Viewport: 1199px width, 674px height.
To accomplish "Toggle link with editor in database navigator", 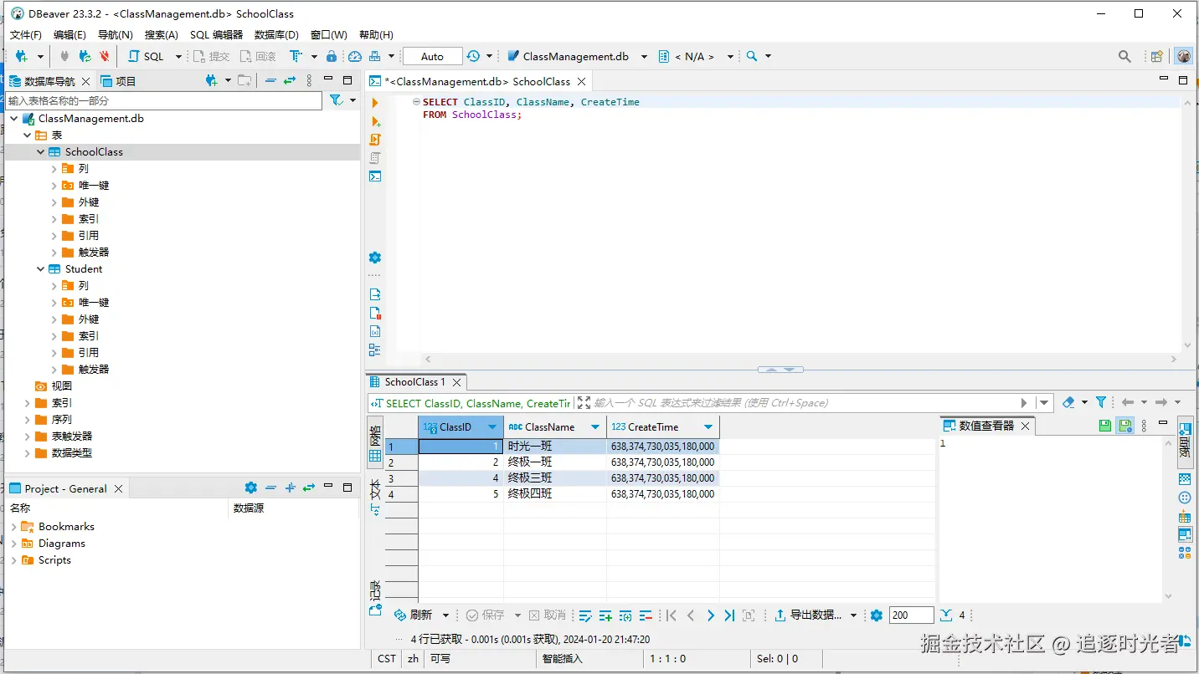I will pyautogui.click(x=290, y=81).
